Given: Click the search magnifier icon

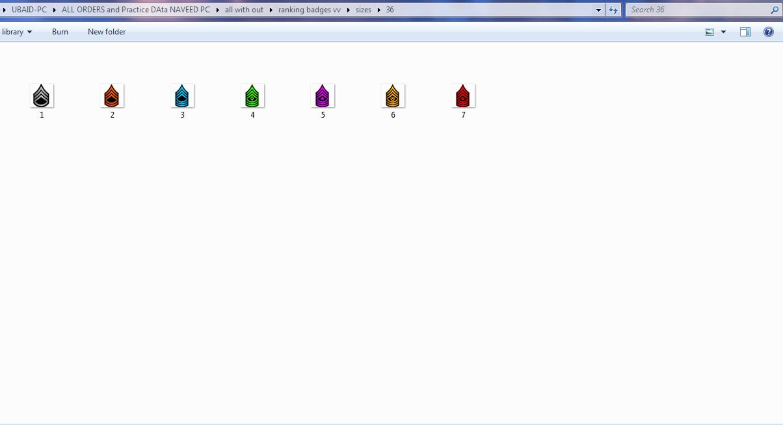Looking at the screenshot, I should pyautogui.click(x=774, y=10).
